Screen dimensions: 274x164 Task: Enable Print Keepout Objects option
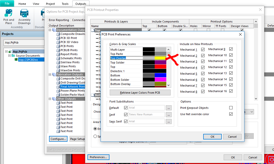pos(231,108)
